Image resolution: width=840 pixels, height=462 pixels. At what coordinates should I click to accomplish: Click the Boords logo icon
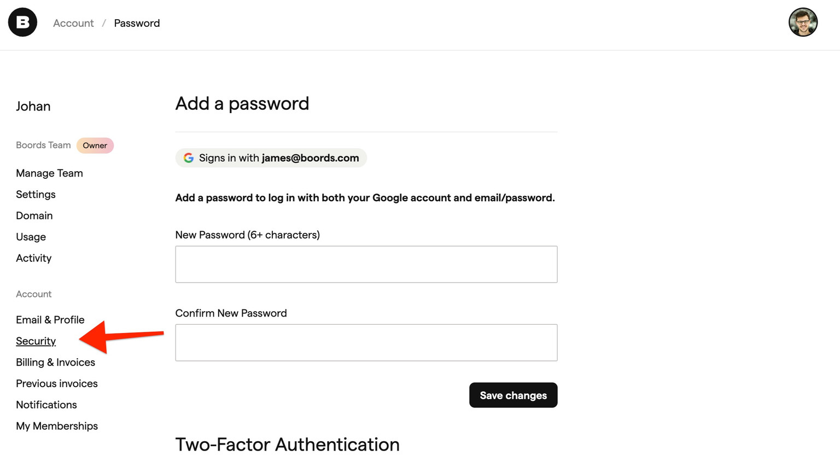pos(22,22)
